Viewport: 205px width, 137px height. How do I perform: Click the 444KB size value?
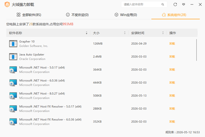97,83
